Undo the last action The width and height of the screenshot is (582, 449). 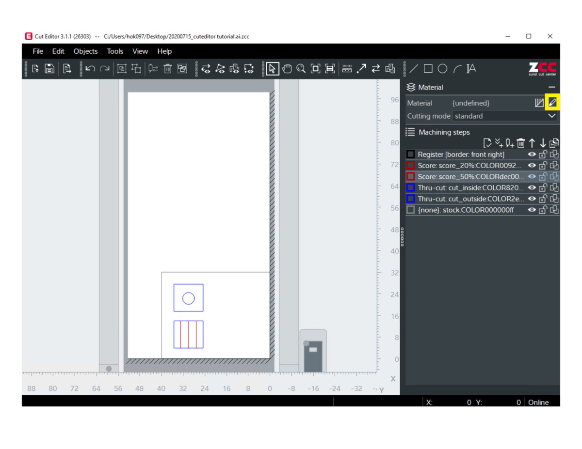(90, 69)
